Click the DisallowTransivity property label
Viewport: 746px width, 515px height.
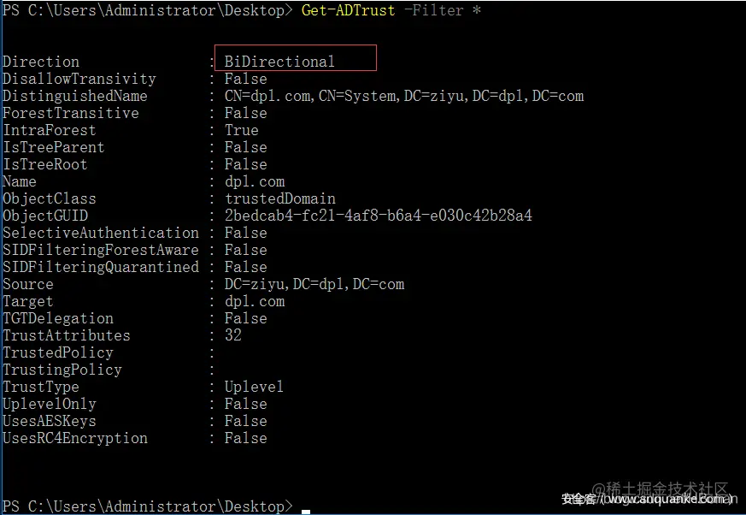[x=79, y=79]
